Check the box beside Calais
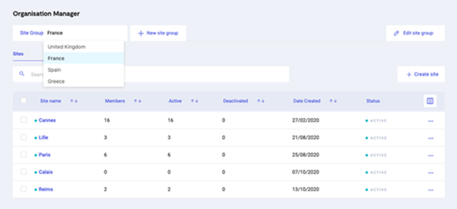Viewport: 457px width, 209px height. [24, 172]
